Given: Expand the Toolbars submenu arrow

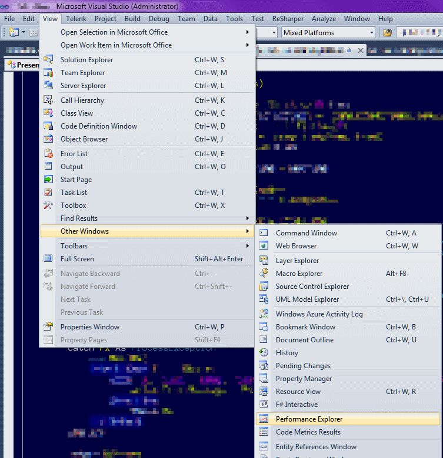Looking at the screenshot, I should tap(248, 245).
